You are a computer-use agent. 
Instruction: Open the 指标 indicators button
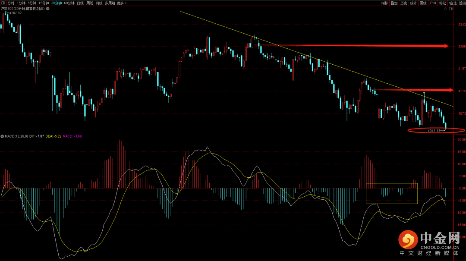coord(384,3)
